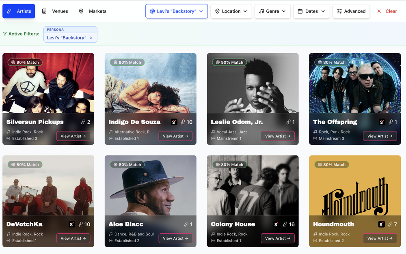Click the filter funnel icon beside Active Filters
The image size is (406, 254).
[5, 34]
